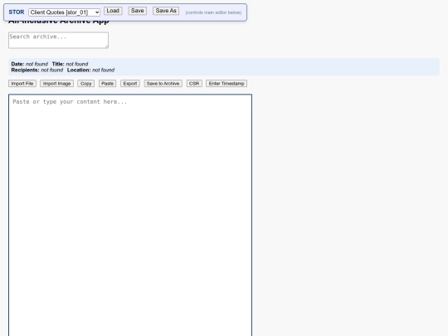Click the Recipients: not found text
Viewport: 448px width, 336px height.
[37, 70]
